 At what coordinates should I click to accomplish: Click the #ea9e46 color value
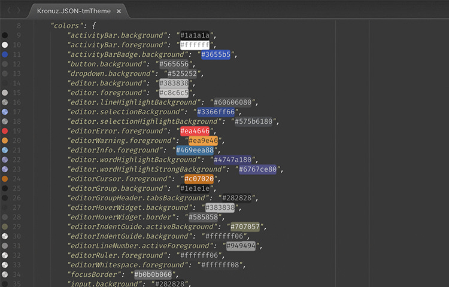[x=204, y=141]
